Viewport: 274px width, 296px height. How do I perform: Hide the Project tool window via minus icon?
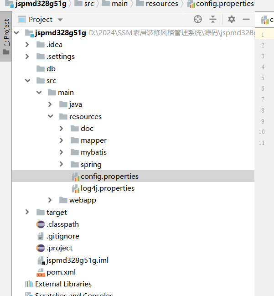246,19
